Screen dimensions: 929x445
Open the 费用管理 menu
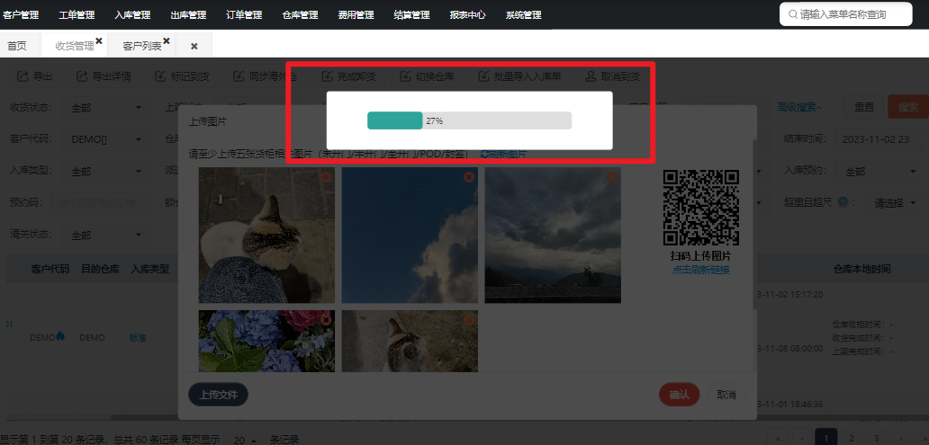tap(356, 14)
